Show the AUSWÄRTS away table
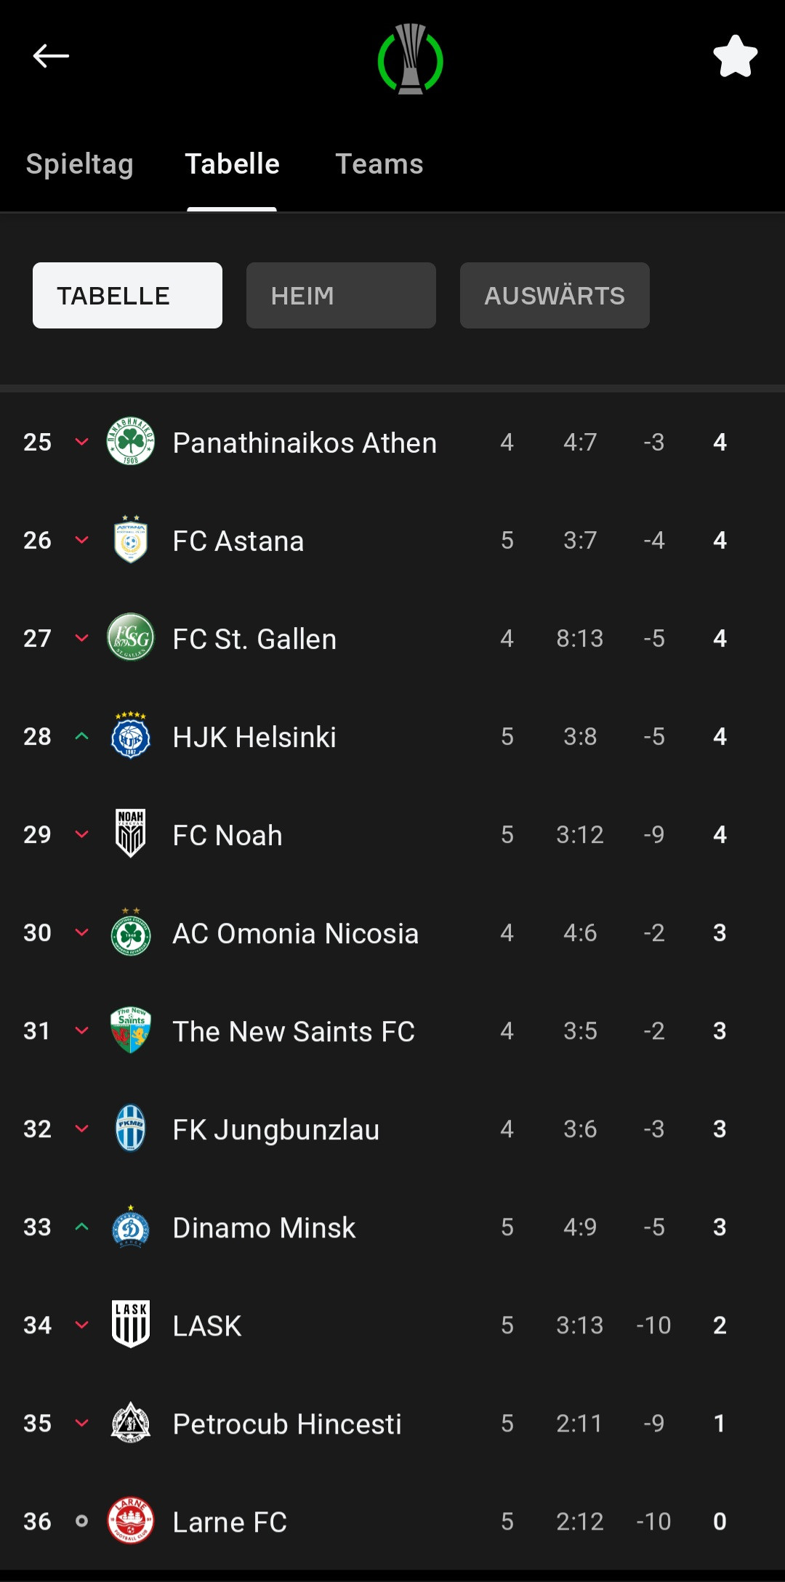 click(x=555, y=296)
